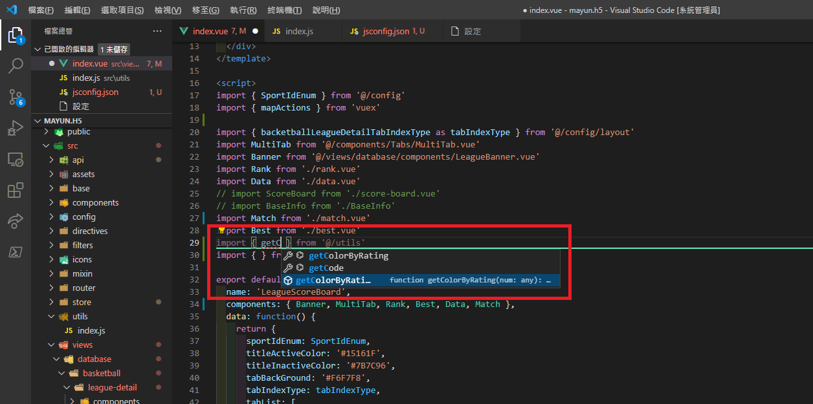Select jsconfig.json in open editors list

tap(95, 92)
